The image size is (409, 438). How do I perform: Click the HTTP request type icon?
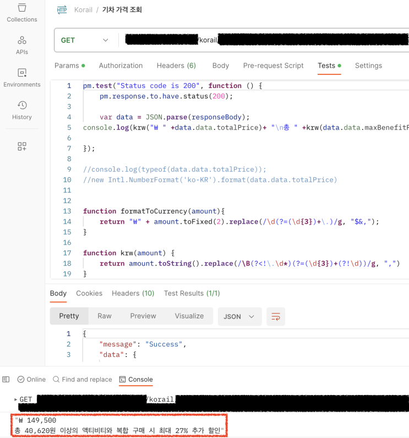(62, 10)
